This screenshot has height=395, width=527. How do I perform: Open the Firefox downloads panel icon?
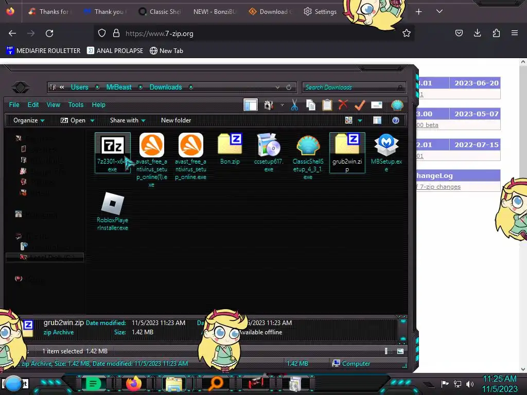click(477, 33)
